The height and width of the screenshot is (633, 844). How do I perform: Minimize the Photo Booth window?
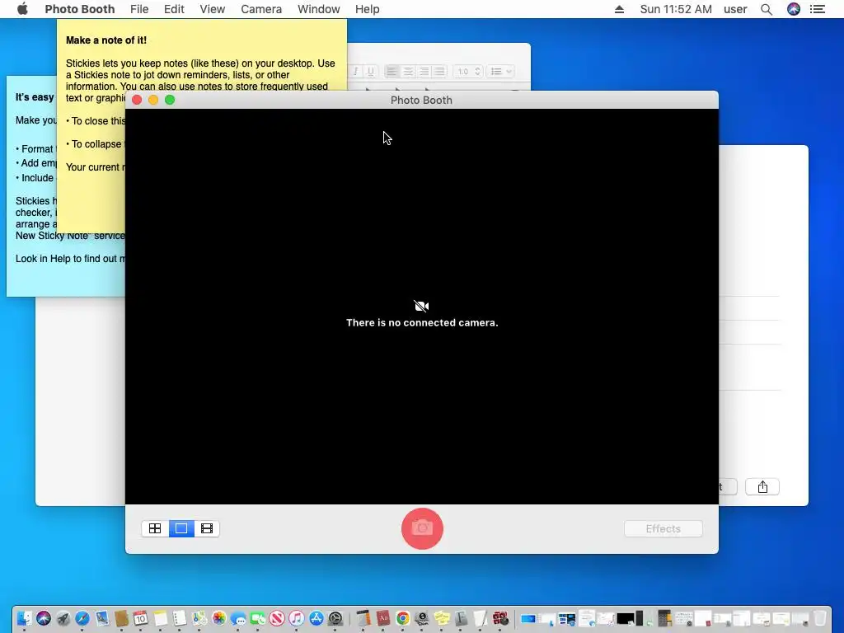click(x=153, y=100)
